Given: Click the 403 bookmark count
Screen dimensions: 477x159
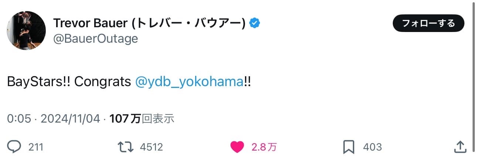Looking at the screenshot, I should point(372,147).
